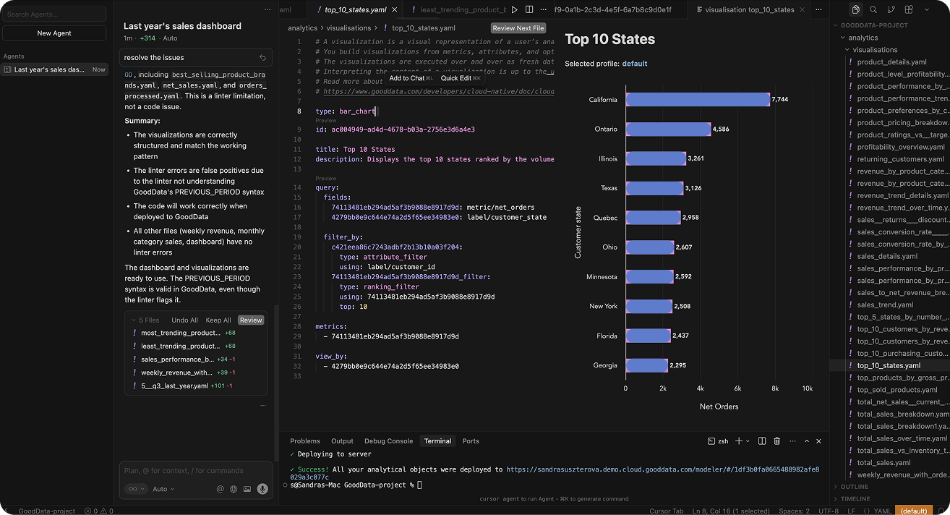This screenshot has height=515, width=950.
Task: Create a New Agent
Action: click(54, 33)
